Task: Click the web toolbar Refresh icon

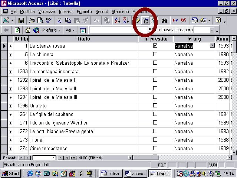Action: [x=17, y=30]
